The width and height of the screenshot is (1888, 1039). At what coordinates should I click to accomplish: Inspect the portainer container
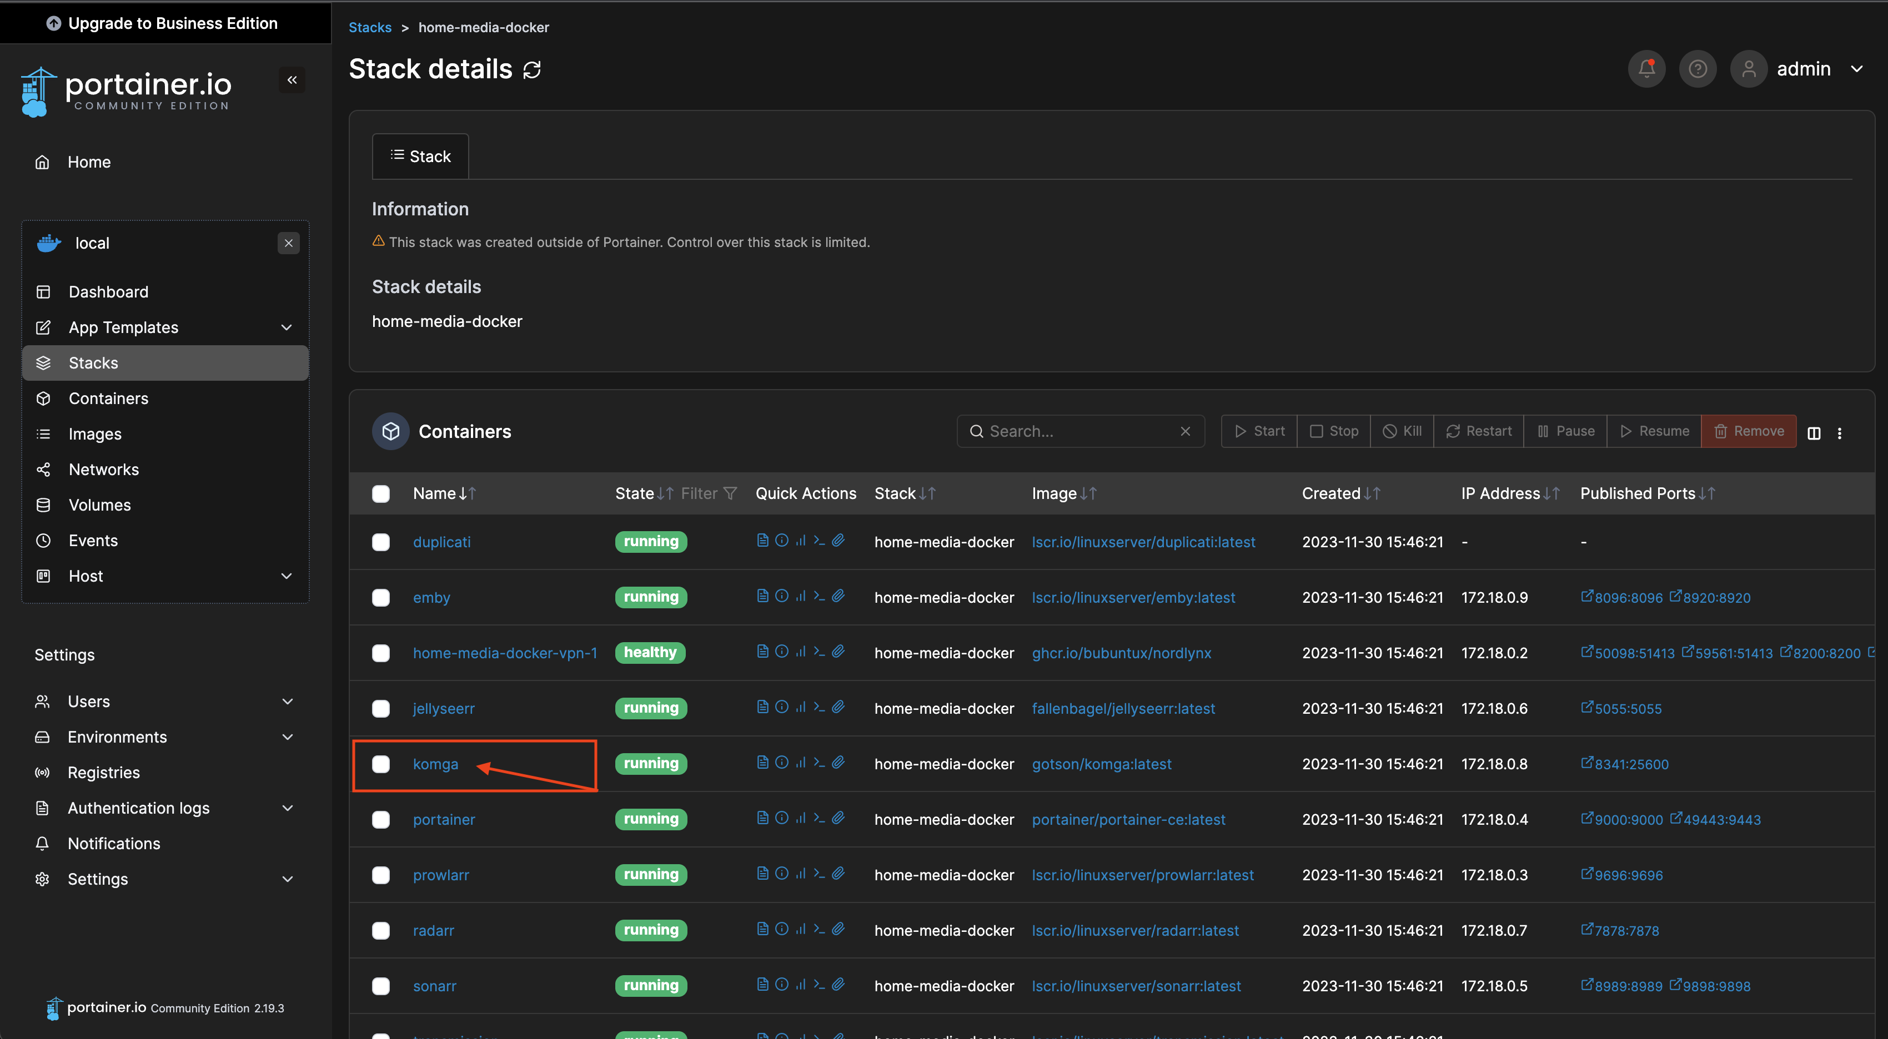[781, 818]
